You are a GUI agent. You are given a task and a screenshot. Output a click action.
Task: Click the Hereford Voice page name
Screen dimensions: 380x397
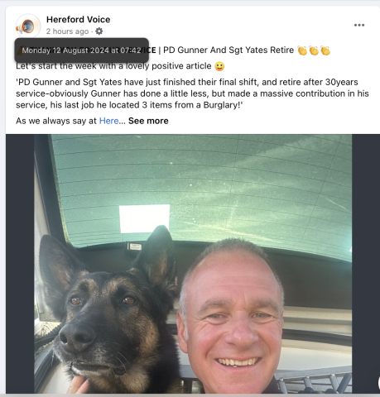click(x=79, y=20)
